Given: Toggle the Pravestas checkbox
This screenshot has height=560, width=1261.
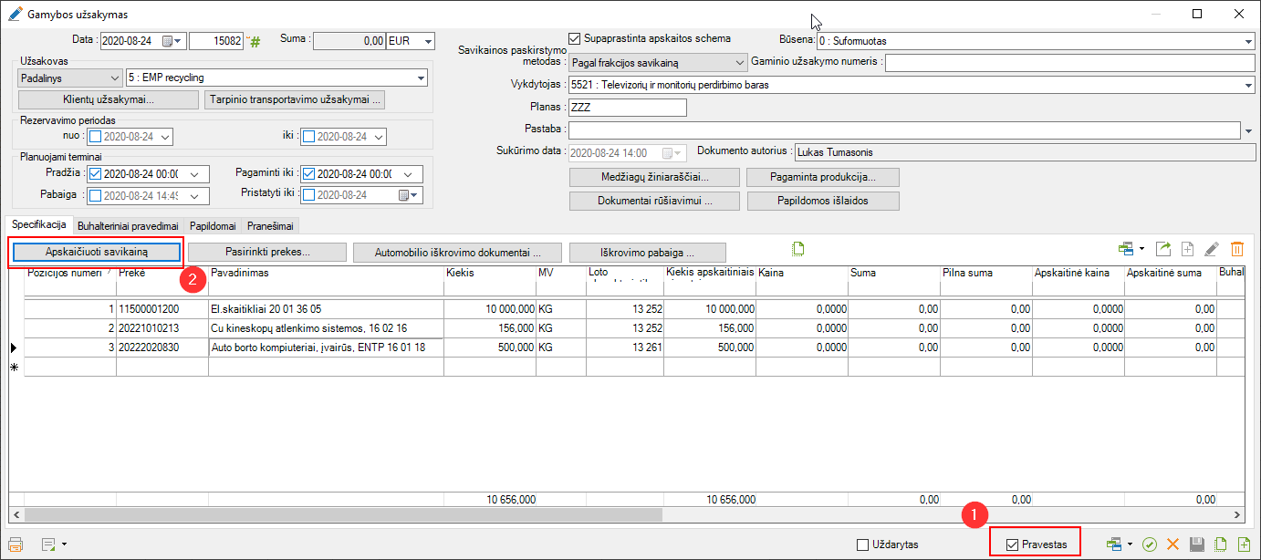Looking at the screenshot, I should point(1011,544).
